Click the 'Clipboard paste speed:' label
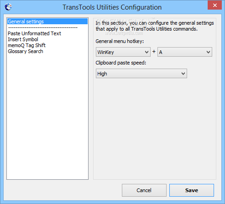Image resolution: width=225 pixels, height=204 pixels. pos(120,63)
